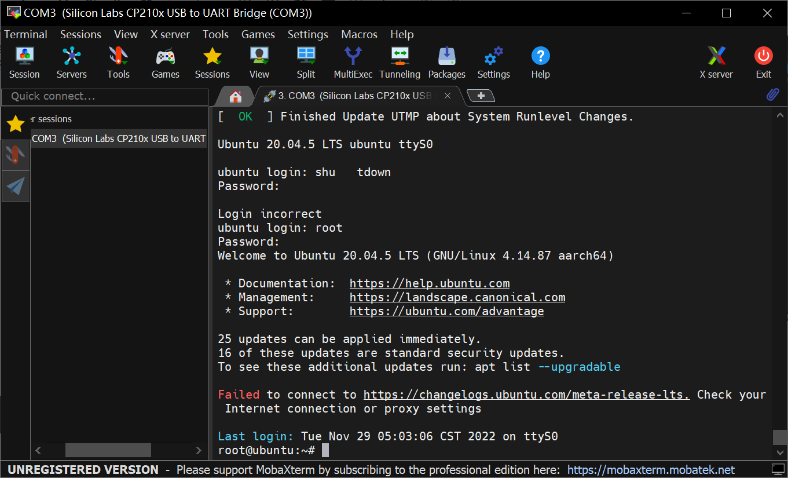Viewport: 788px width, 478px height.
Task: Click the 'Last login:' text
Action: pyautogui.click(x=256, y=436)
